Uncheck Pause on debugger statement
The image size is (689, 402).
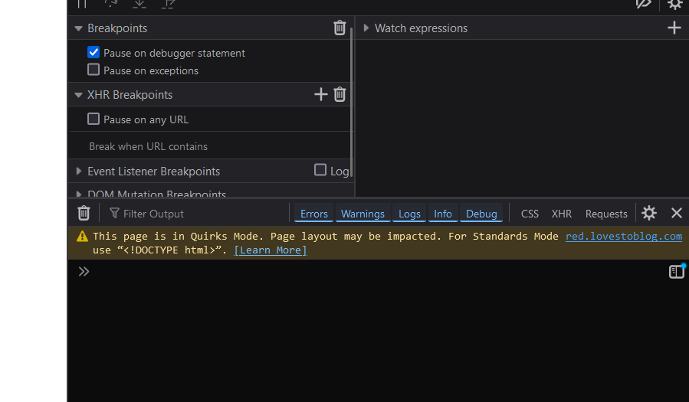pyautogui.click(x=94, y=53)
